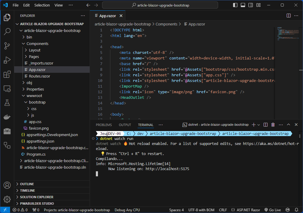Open Routes.razor file in explorer
The width and height of the screenshot is (303, 213).
pos(52,76)
